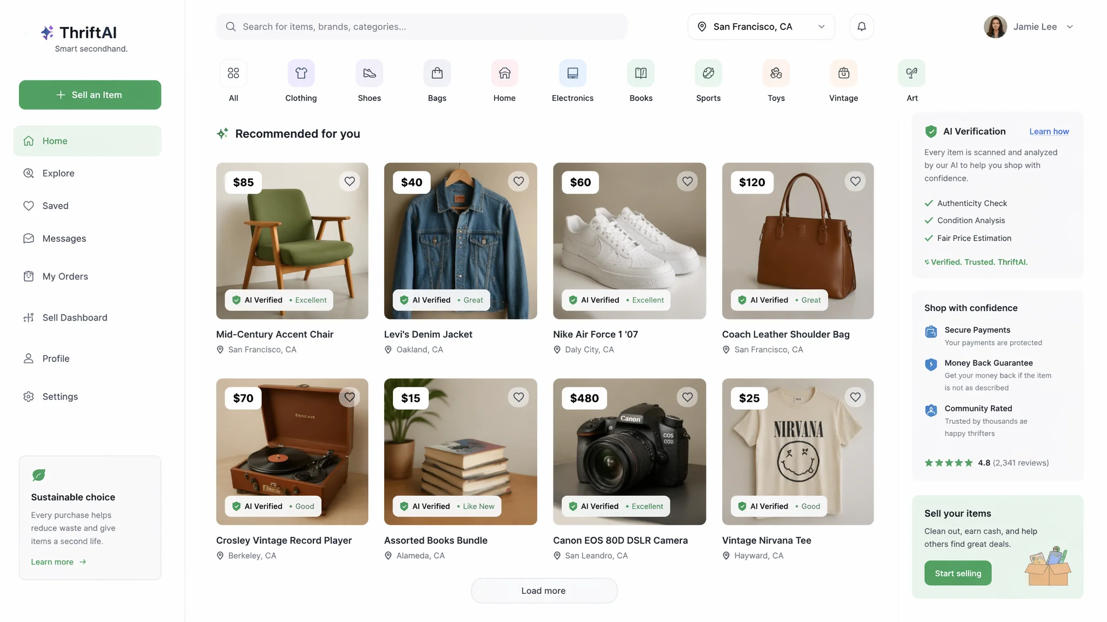Click the Sustainable choice leaf icon

(38, 475)
